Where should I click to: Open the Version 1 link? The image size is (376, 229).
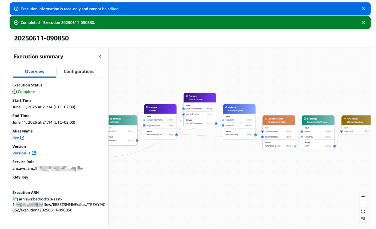21,153
